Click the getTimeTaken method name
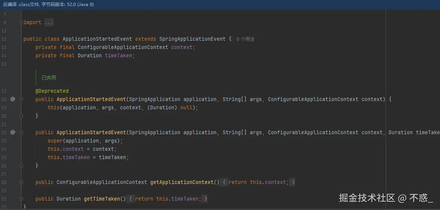440x210 pixels. 102,199
